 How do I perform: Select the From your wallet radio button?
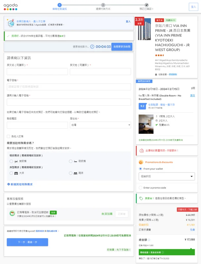pyautogui.click(x=141, y=169)
